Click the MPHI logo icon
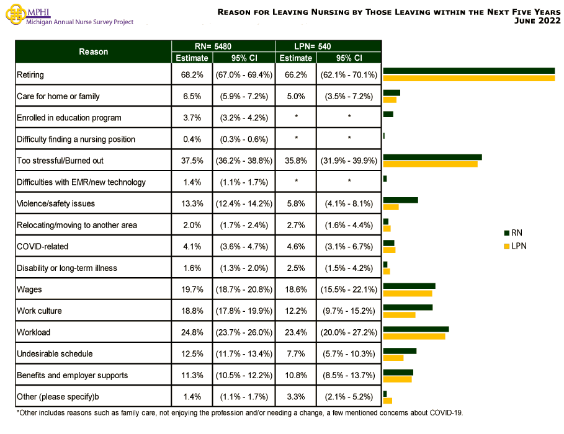Image resolution: width=564 pixels, height=434 pixels. coord(14,14)
